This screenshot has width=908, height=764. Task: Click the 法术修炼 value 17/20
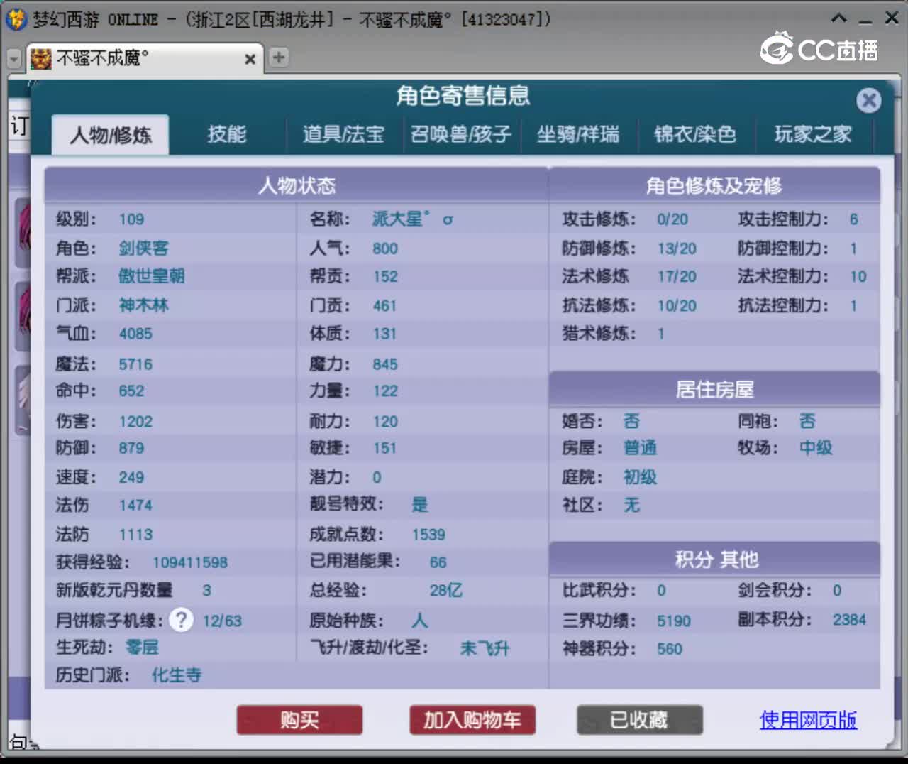[677, 276]
